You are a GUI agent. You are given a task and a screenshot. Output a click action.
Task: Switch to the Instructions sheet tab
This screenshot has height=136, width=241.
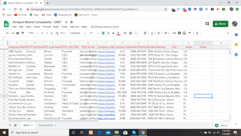[x=46, y=125]
